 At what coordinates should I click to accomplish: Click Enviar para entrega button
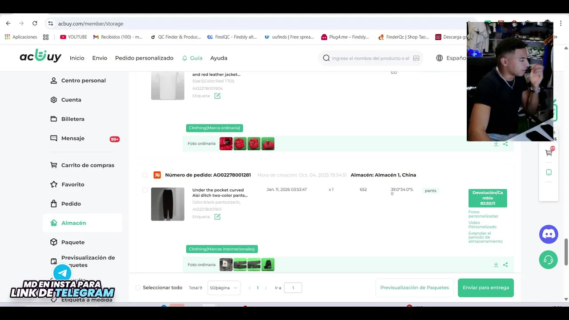coord(486,288)
